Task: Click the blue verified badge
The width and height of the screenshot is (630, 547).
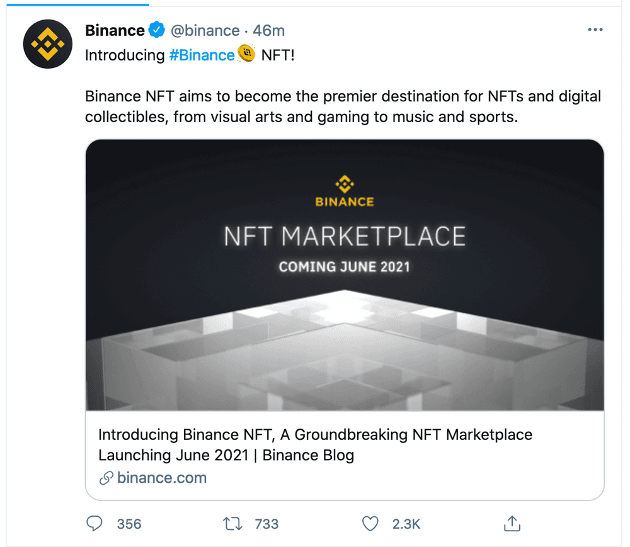Action: pos(157,30)
